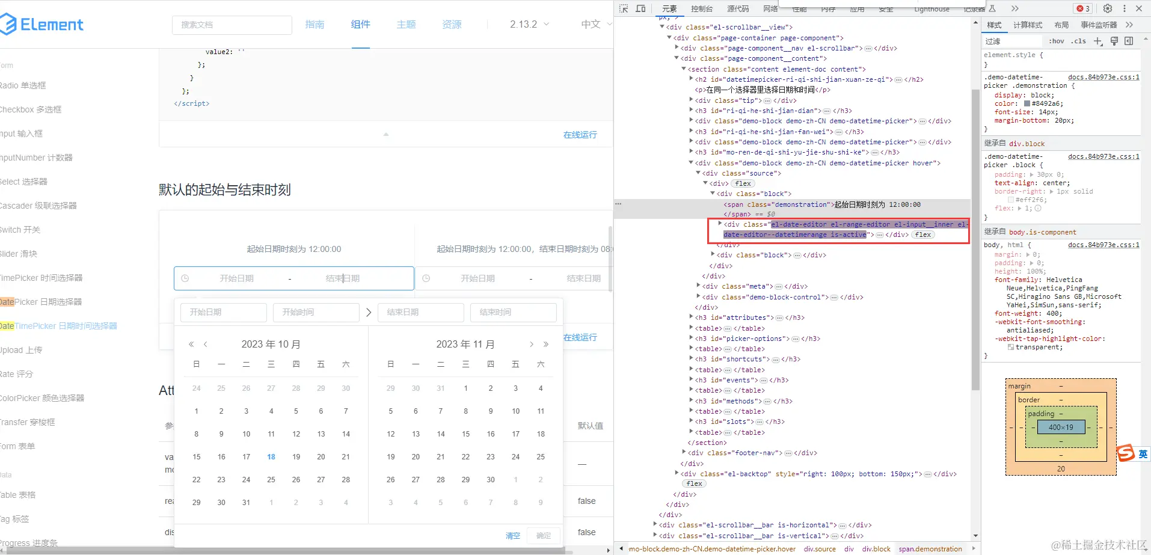The image size is (1151, 555).
Task: Click the 开始时间 start time field
Action: [x=316, y=313]
